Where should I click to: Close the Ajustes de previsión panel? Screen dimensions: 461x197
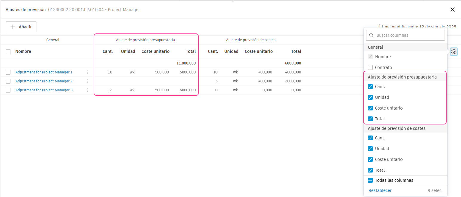click(x=453, y=10)
